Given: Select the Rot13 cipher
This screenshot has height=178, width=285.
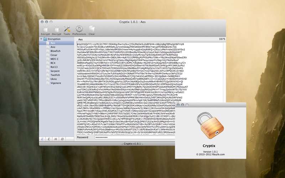Looking at the screenshot, I should [x=57, y=67].
